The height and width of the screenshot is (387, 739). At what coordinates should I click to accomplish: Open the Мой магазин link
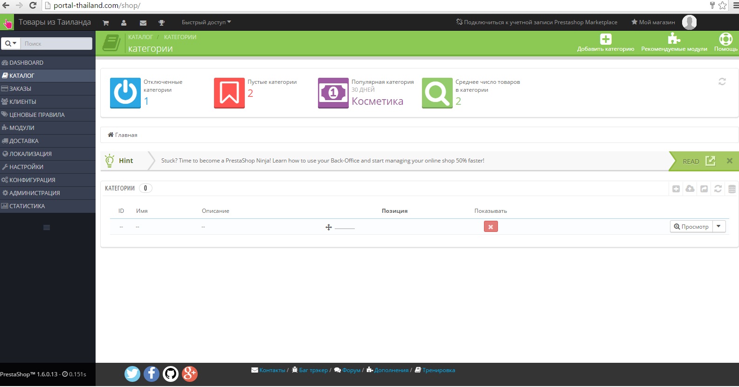[x=653, y=22]
